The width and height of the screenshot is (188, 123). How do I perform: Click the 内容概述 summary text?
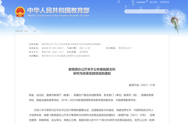click(66, 56)
